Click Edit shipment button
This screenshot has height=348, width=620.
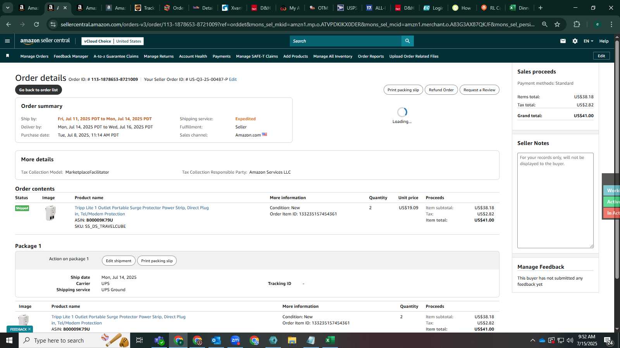click(x=119, y=261)
